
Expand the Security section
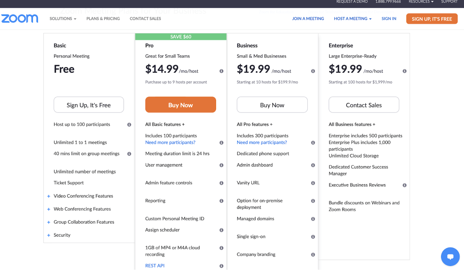click(59, 235)
